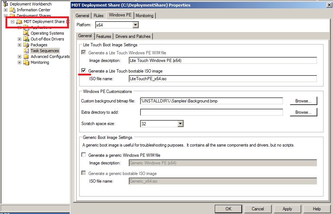Click the OK button
333x214 pixels.
228,209
